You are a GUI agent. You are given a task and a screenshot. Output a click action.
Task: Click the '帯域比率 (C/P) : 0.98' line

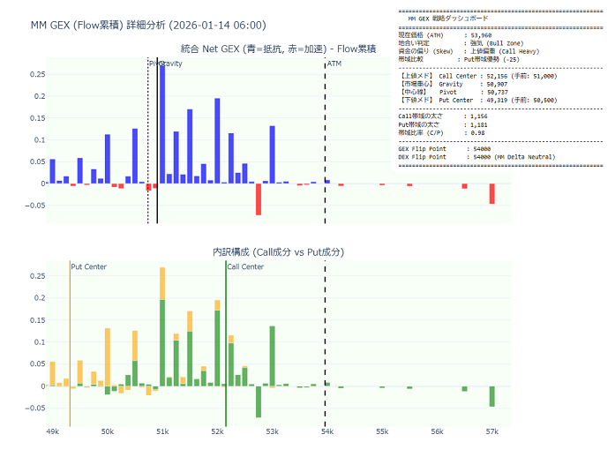(x=442, y=133)
